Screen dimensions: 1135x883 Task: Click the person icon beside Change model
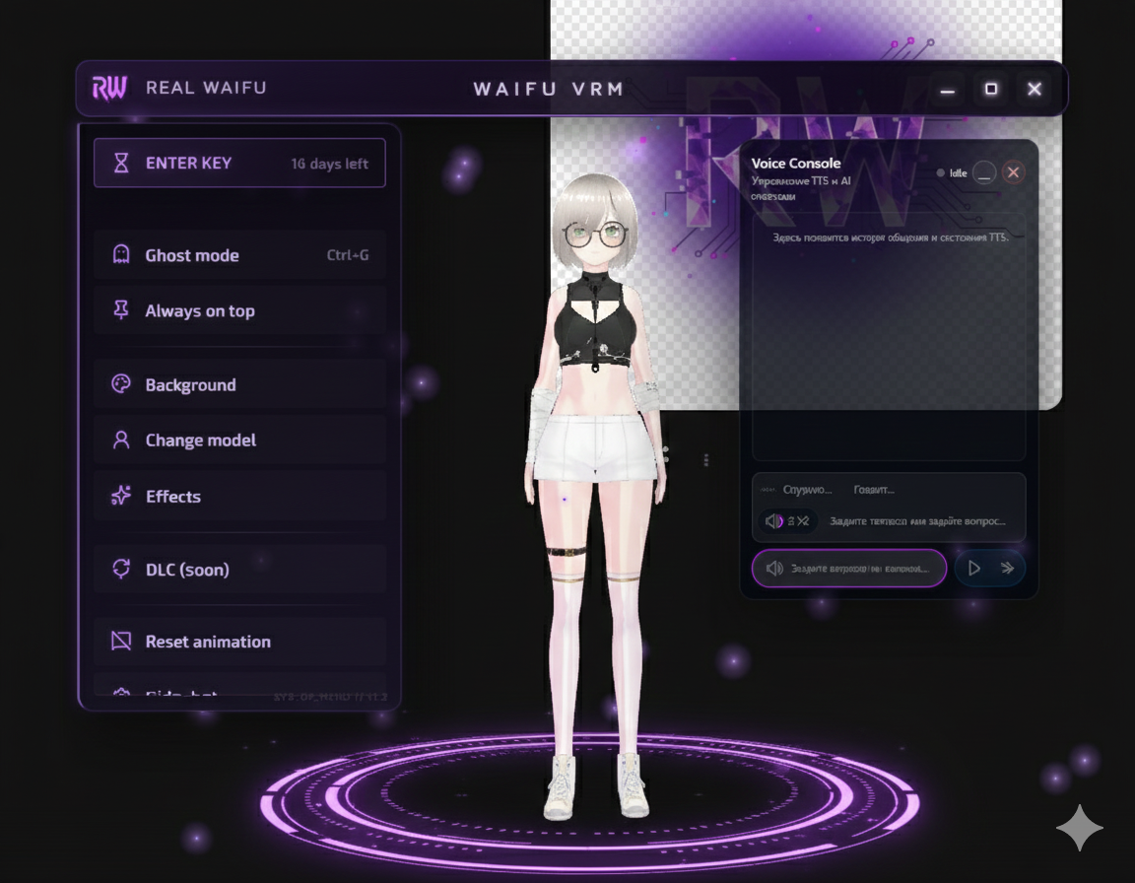click(x=121, y=441)
